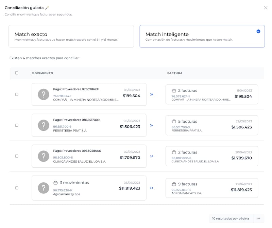Check the Ferreteria Prat match row checkbox

point(17,125)
